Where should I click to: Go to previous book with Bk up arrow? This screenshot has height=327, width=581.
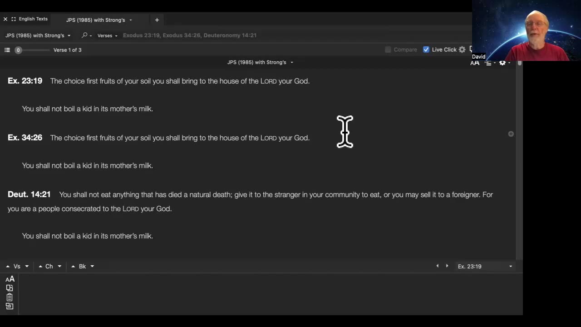click(73, 267)
